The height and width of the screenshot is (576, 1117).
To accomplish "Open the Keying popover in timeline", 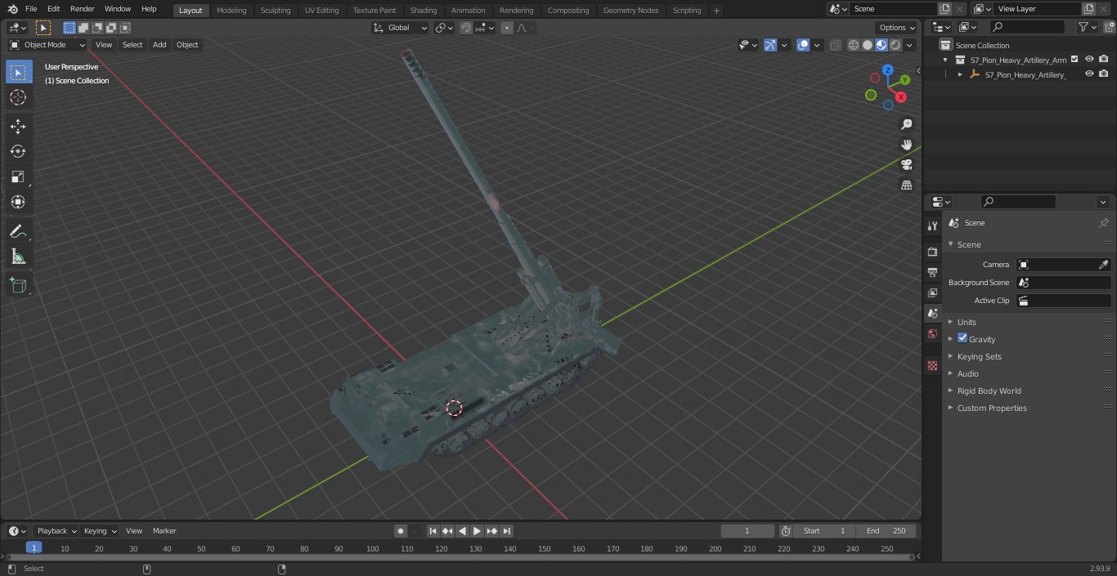I will 101,531.
